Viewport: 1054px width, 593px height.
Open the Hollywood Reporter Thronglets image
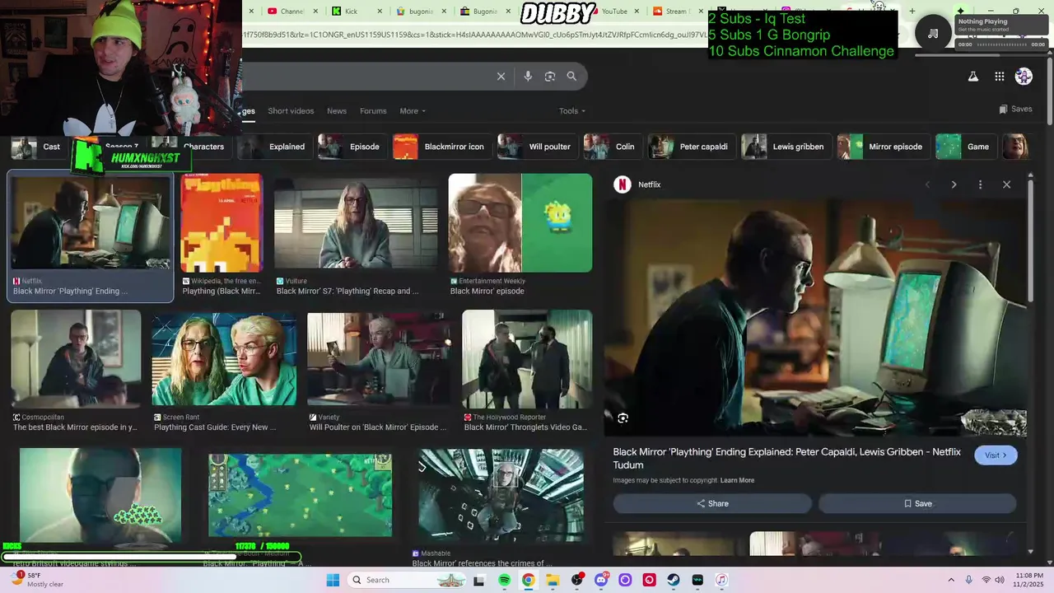point(527,359)
